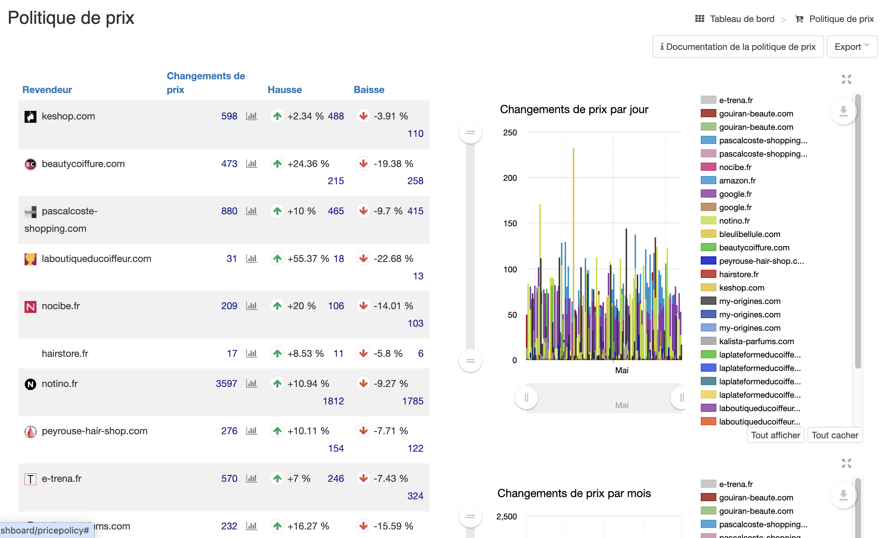Open the nocibe.fr chart icon

coord(251,306)
